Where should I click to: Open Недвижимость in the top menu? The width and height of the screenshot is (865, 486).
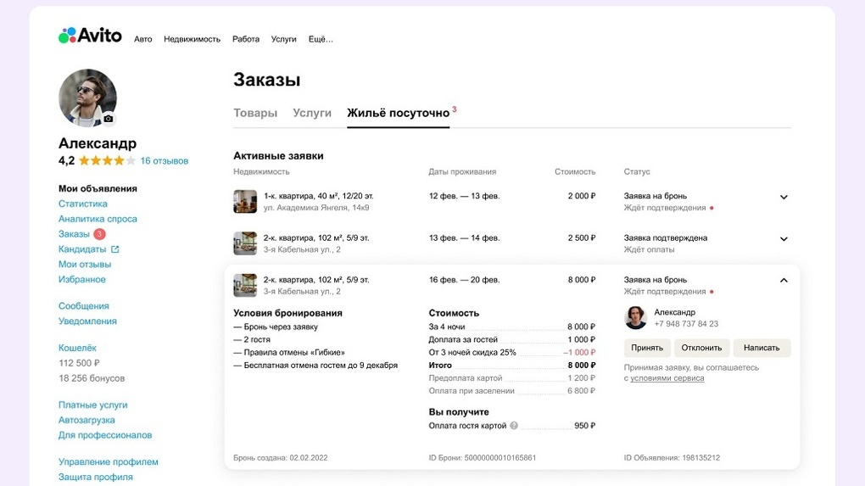pos(192,39)
